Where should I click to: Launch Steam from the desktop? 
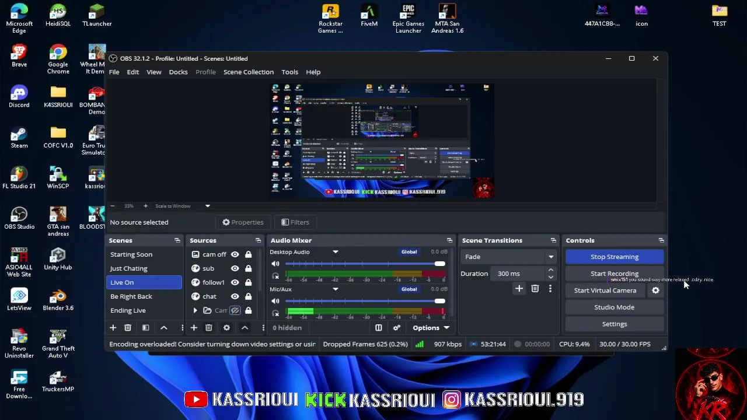[19, 137]
